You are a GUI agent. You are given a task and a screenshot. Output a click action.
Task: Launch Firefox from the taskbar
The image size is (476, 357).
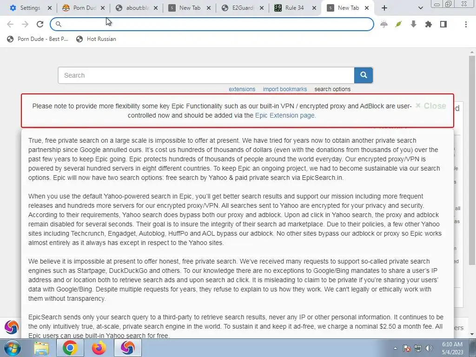coord(99,348)
